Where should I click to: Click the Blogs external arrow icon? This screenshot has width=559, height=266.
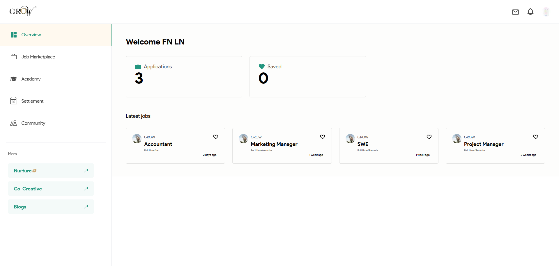tap(86, 207)
